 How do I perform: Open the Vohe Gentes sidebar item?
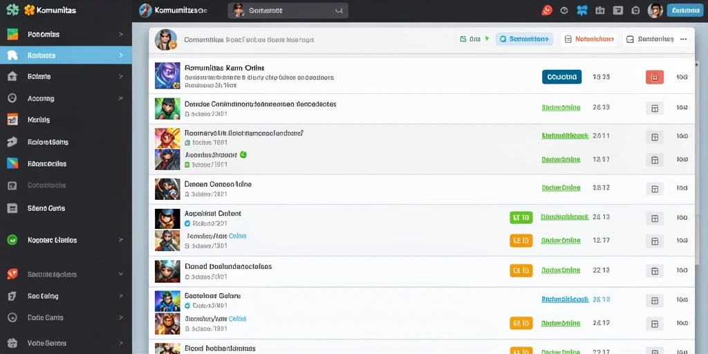pos(66,343)
